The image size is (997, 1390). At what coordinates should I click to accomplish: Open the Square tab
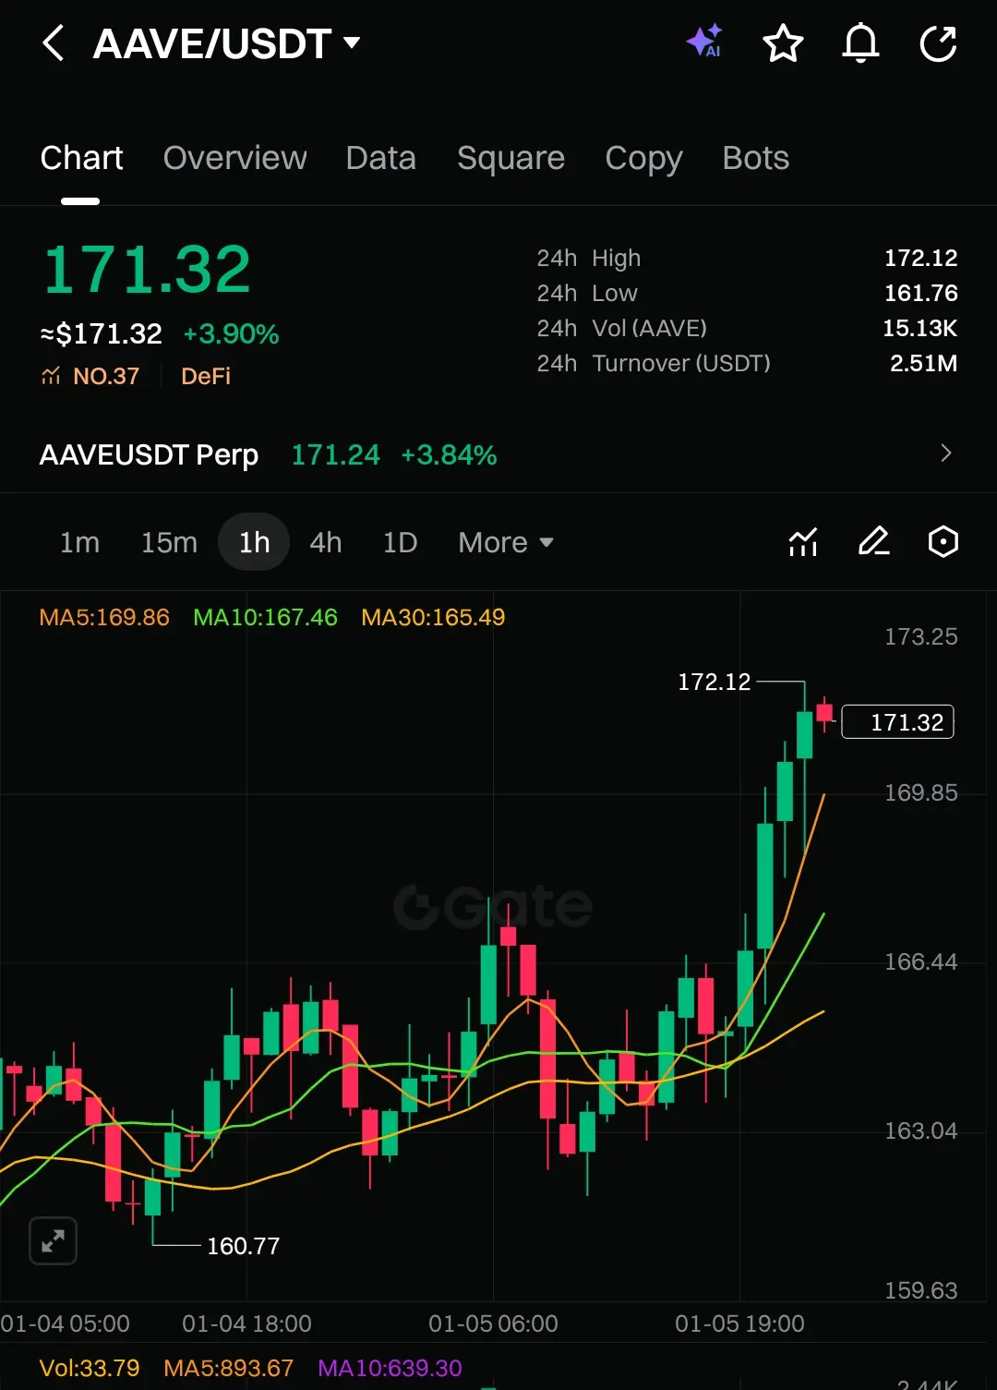511,158
